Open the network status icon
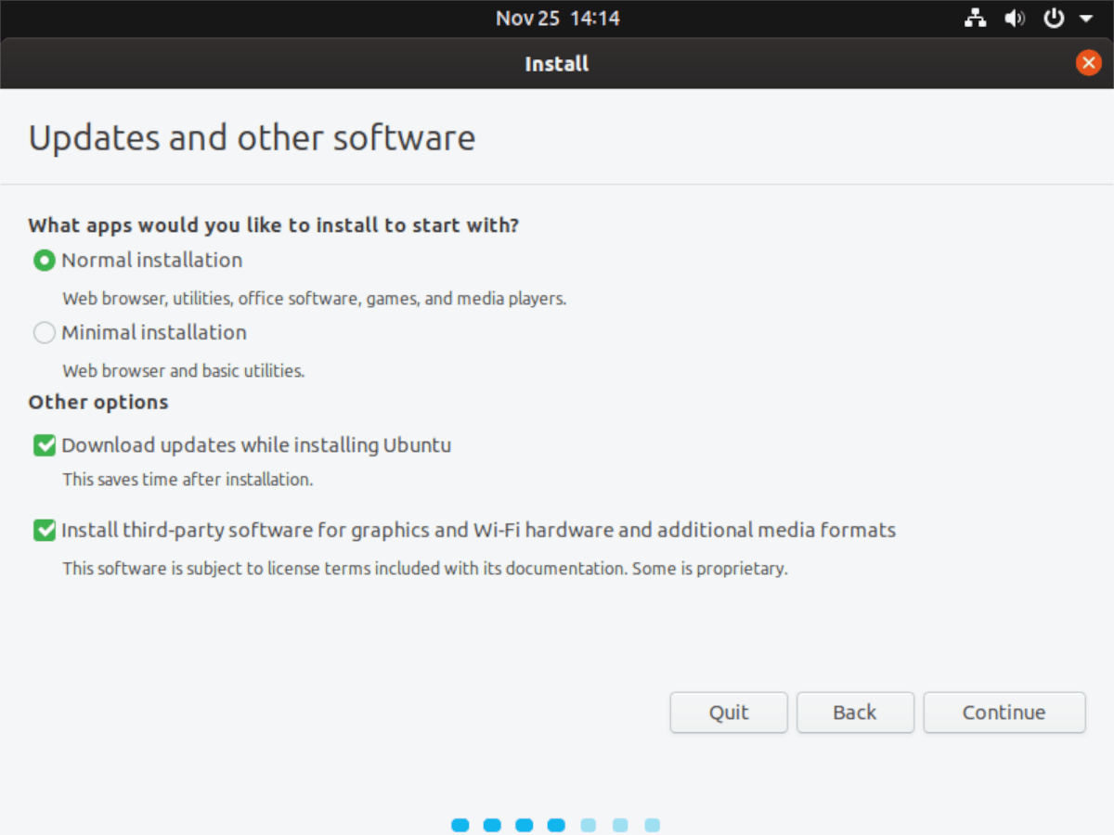The image size is (1114, 835). click(x=975, y=19)
